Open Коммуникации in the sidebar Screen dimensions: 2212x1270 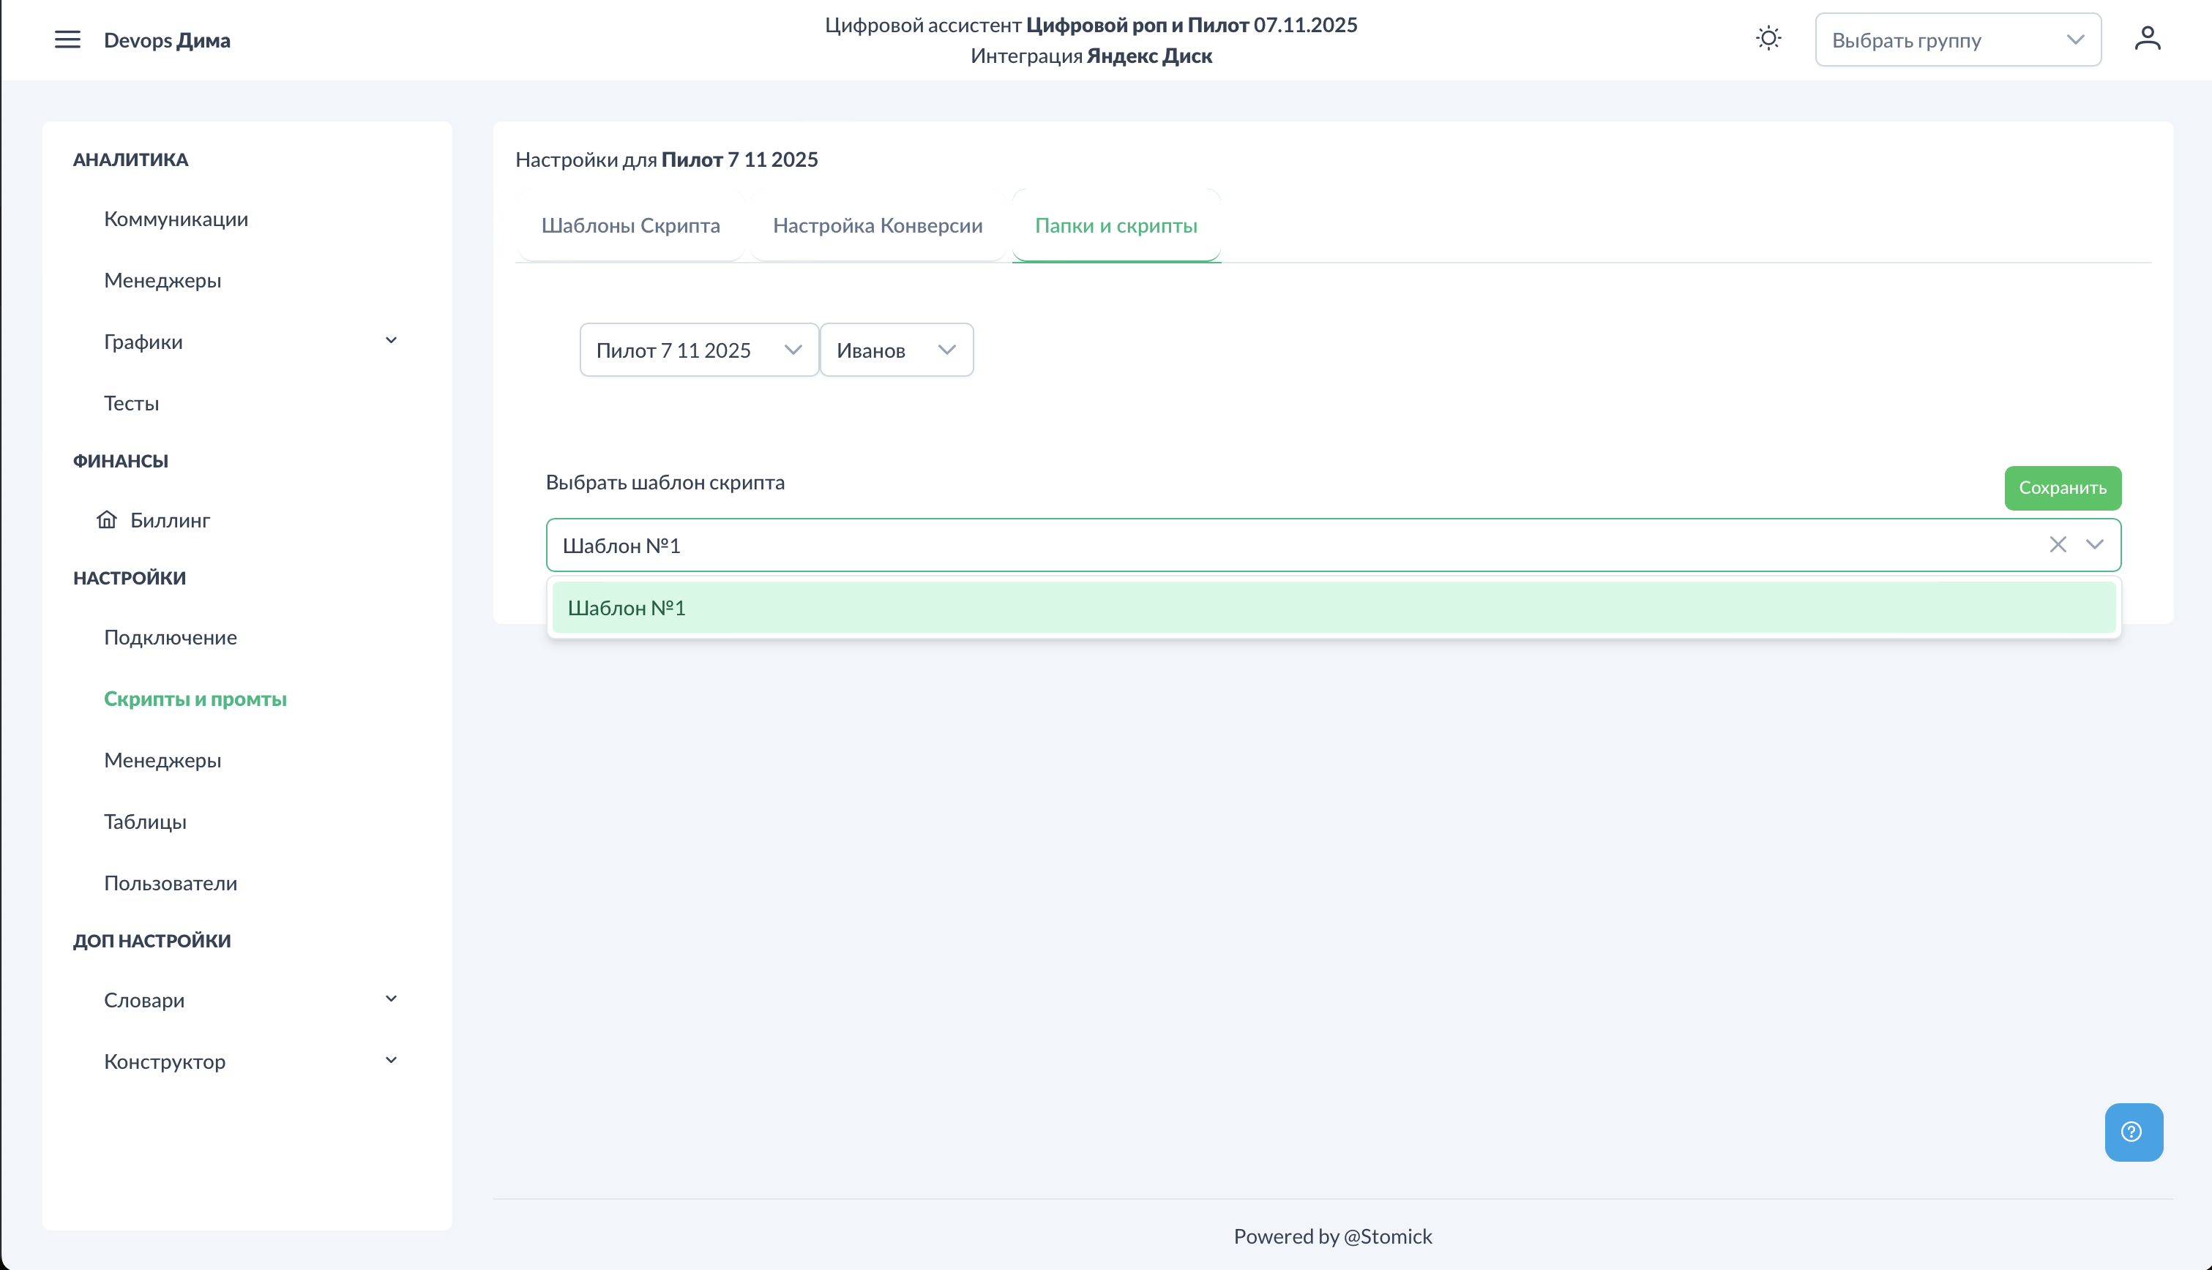coord(176,219)
